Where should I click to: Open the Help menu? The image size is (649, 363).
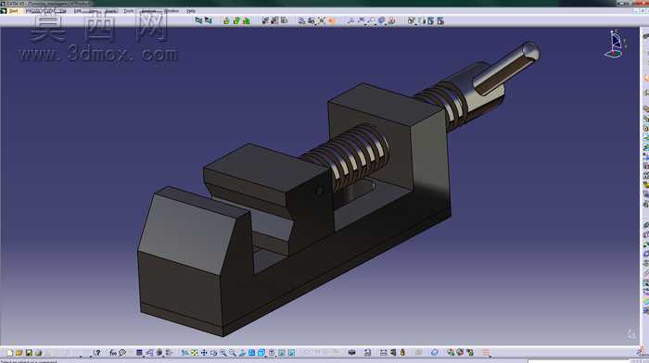(191, 11)
